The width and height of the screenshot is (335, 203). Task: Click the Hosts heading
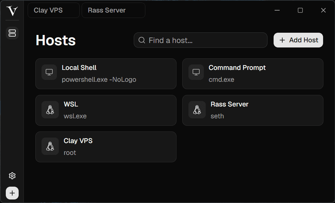pos(56,40)
